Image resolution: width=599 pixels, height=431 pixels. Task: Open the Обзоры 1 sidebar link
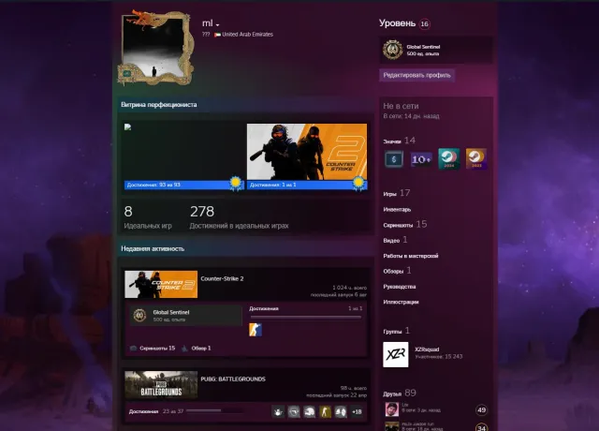397,271
